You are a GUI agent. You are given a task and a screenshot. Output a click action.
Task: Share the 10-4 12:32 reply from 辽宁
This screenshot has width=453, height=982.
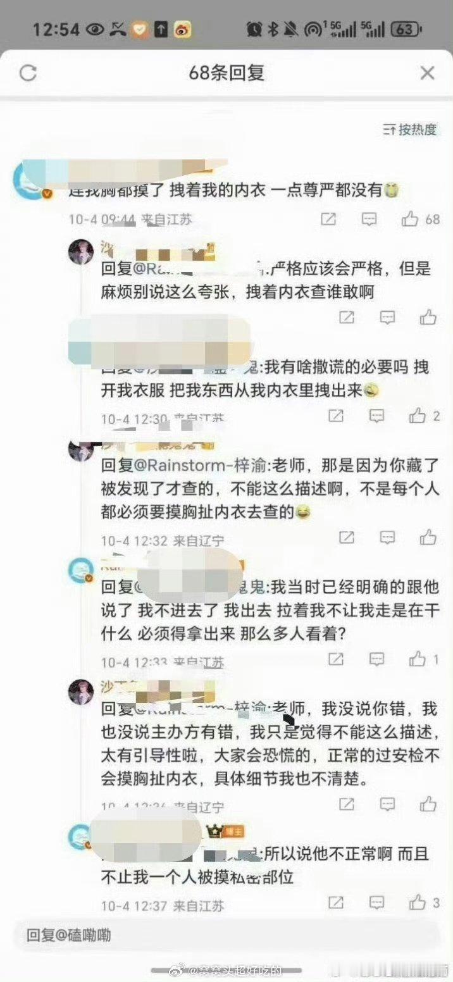click(346, 538)
